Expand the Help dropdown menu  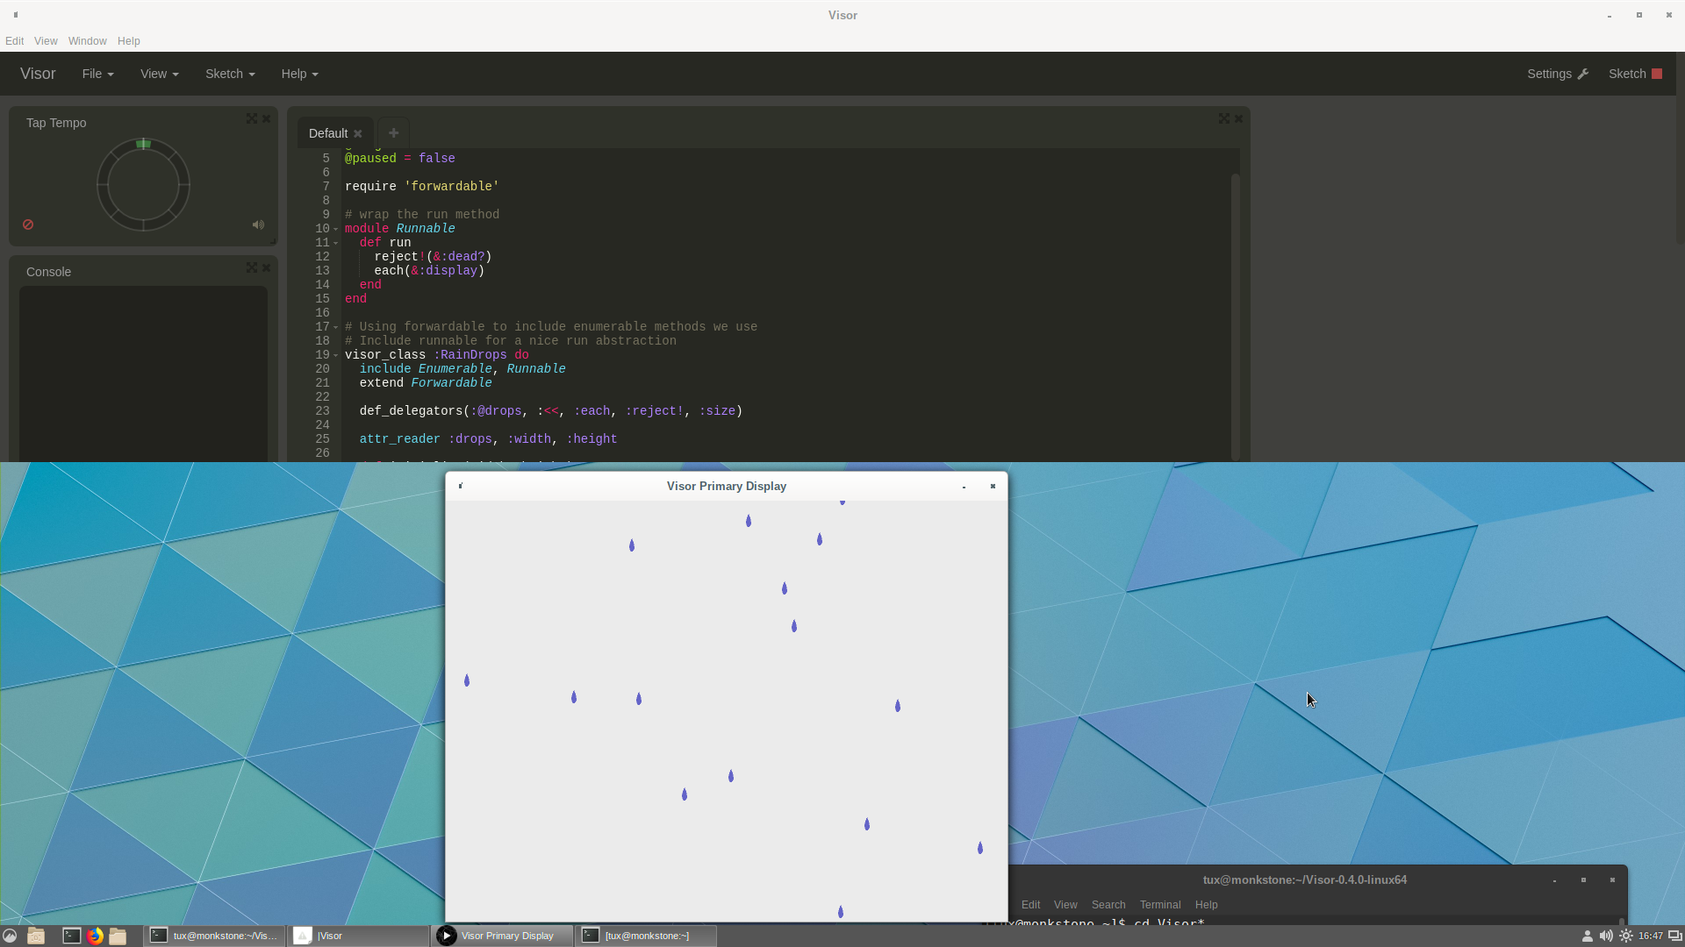click(298, 73)
